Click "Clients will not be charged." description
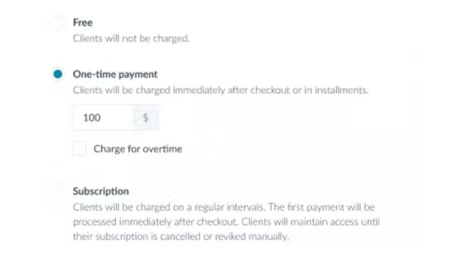This screenshot has height=259, width=454. 131,38
